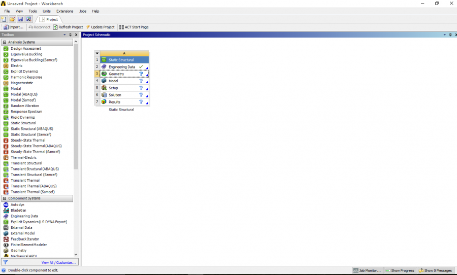
Task: Open the ACT Start Page
Action: [x=134, y=27]
